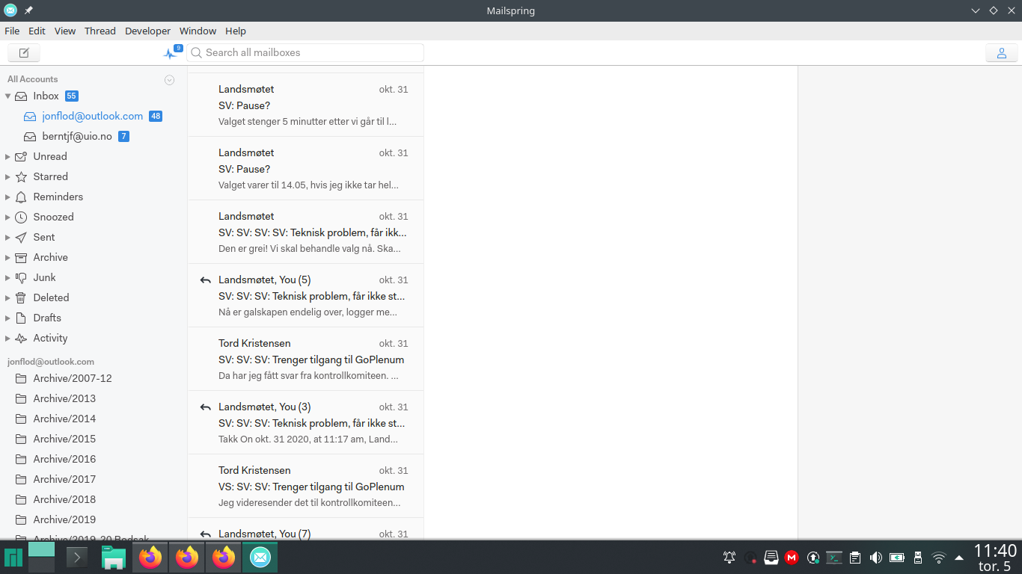Open the terminal launcher arrow icon in taskbar
This screenshot has width=1022, height=574.
pyautogui.click(x=77, y=558)
